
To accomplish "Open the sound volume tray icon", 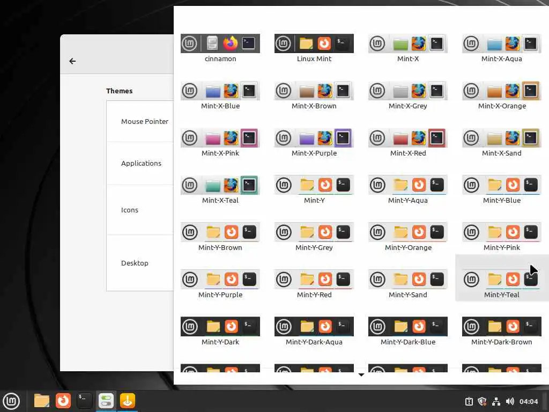I will [x=510, y=401].
